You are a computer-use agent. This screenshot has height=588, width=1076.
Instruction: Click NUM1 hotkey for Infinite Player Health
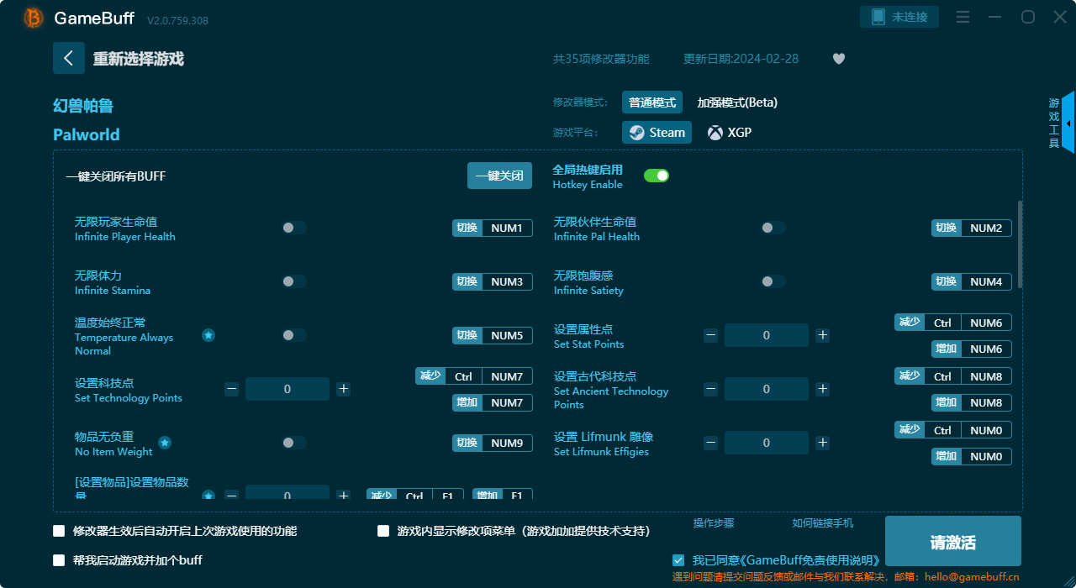493,228
